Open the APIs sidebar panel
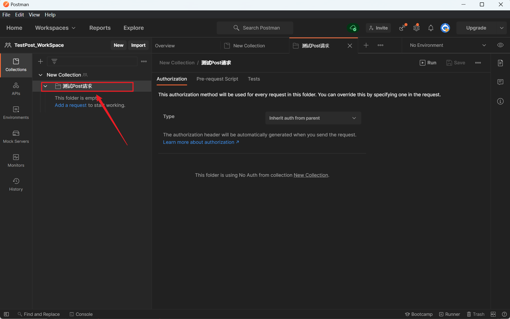The image size is (510, 319). pos(16,89)
